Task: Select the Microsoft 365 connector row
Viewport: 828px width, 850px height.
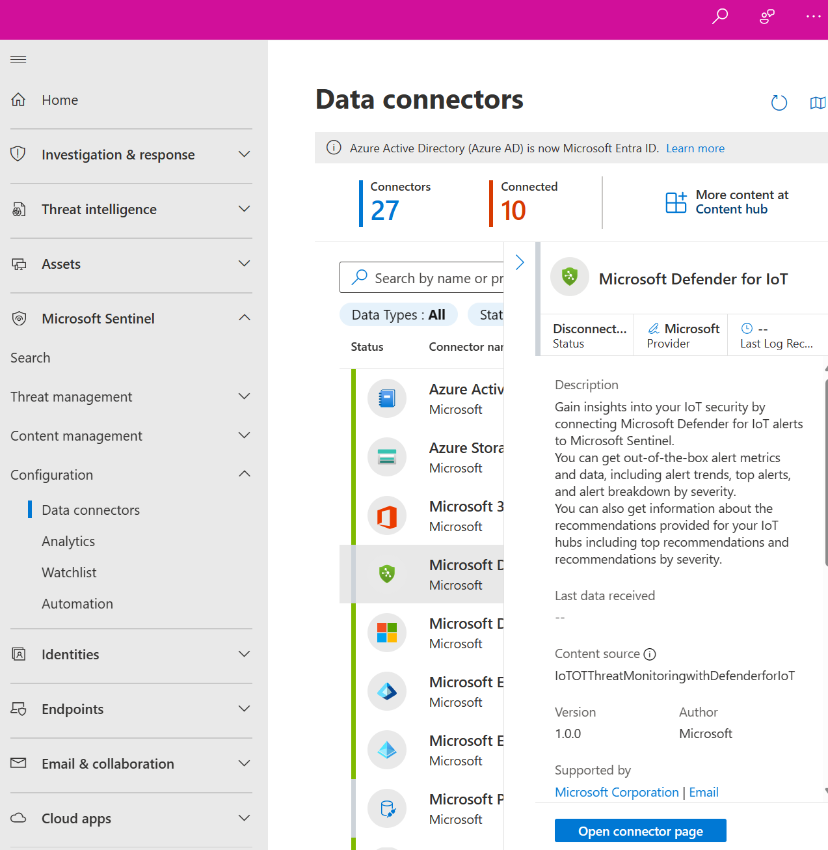Action: [421, 515]
